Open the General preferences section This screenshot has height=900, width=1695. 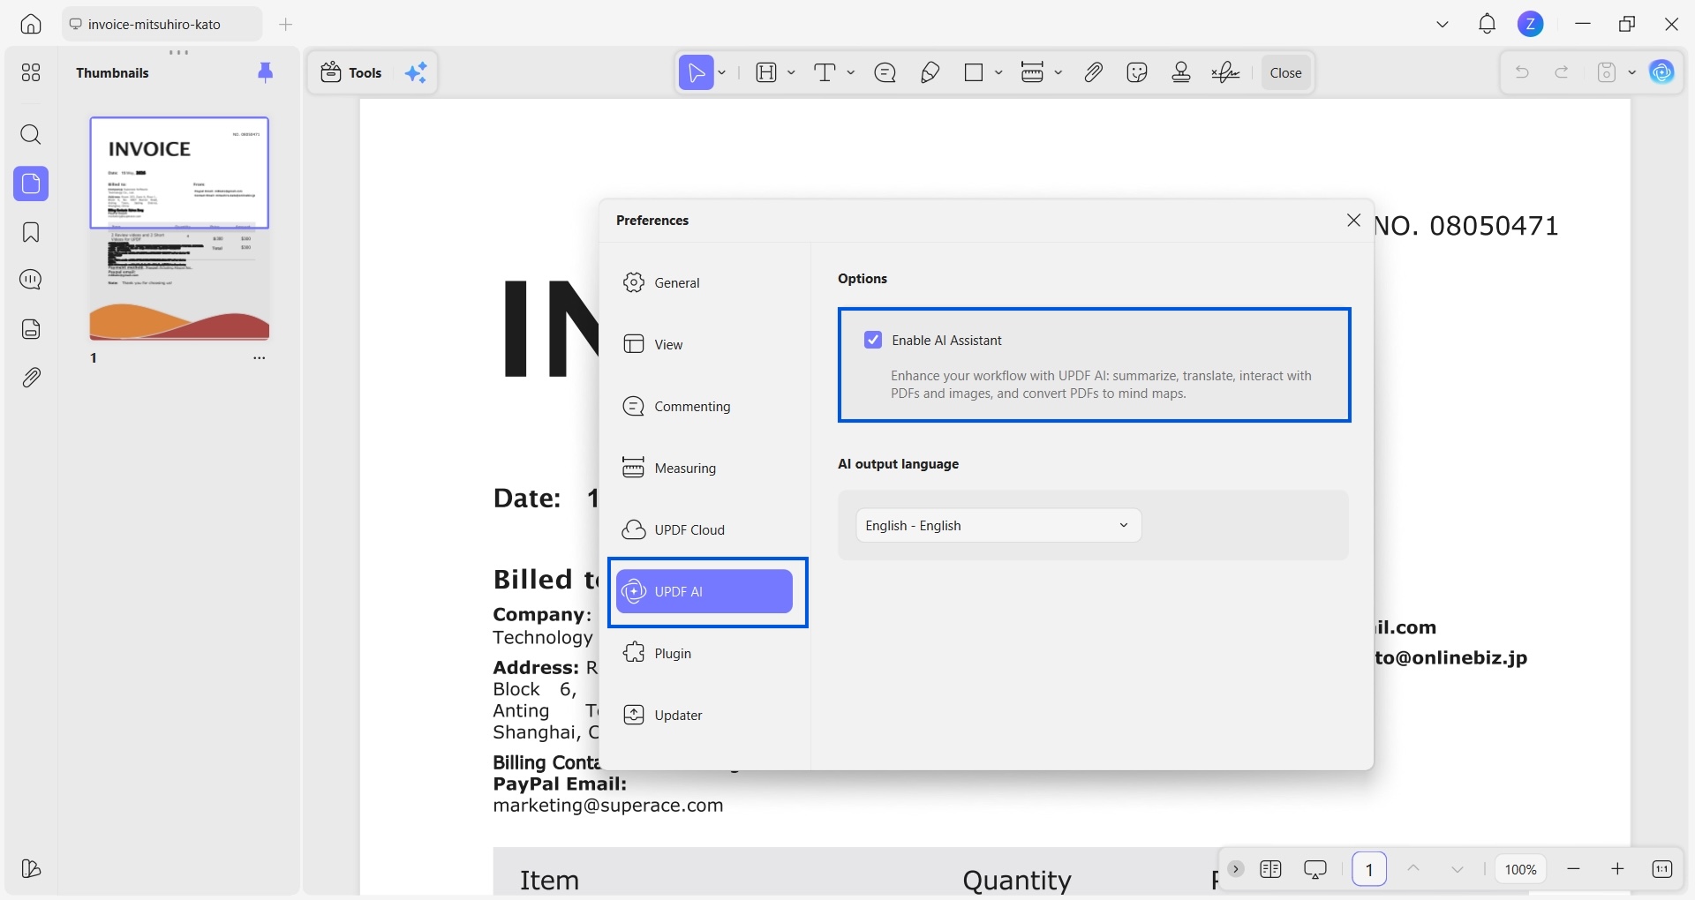coord(704,282)
